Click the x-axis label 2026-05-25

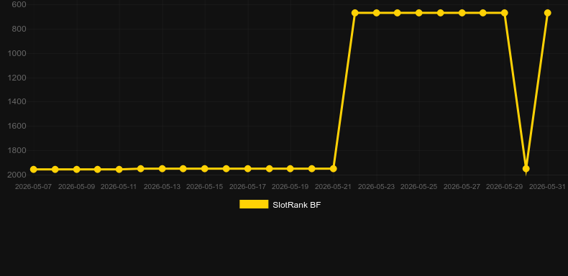[418, 187]
